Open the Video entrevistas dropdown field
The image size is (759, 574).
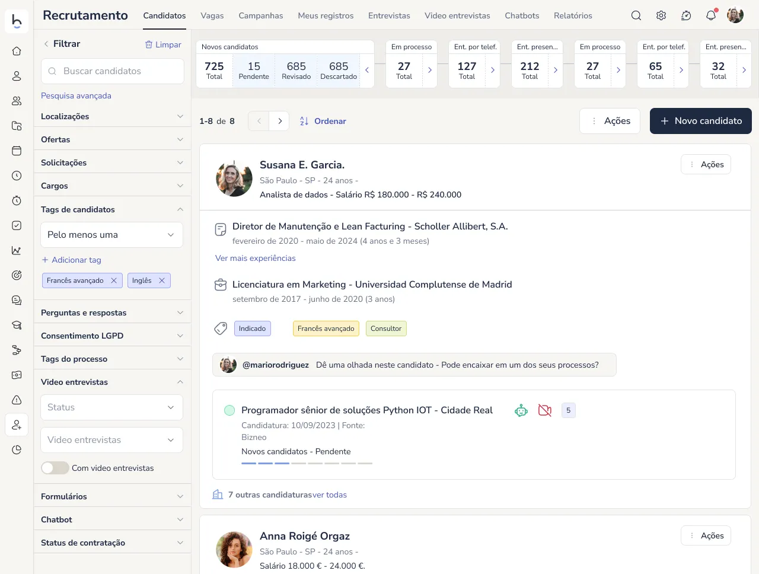point(112,440)
